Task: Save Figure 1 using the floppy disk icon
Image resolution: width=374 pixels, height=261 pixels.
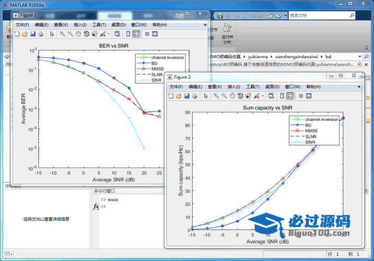Action: pyautogui.click(x=32, y=34)
